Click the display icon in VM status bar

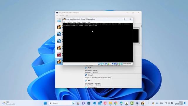point(113,64)
